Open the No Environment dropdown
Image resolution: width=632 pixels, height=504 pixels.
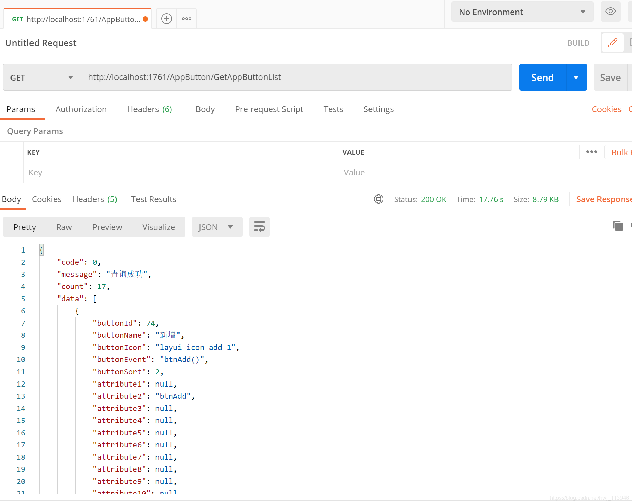pyautogui.click(x=522, y=12)
